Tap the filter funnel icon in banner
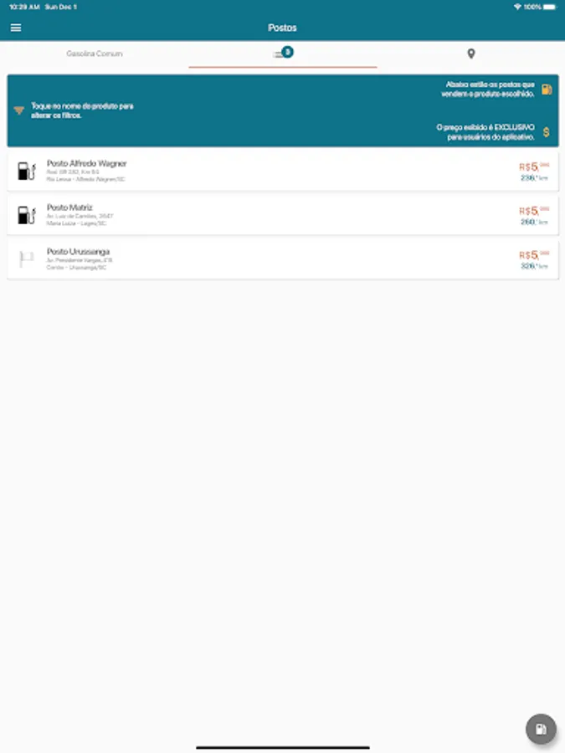 tap(18, 110)
